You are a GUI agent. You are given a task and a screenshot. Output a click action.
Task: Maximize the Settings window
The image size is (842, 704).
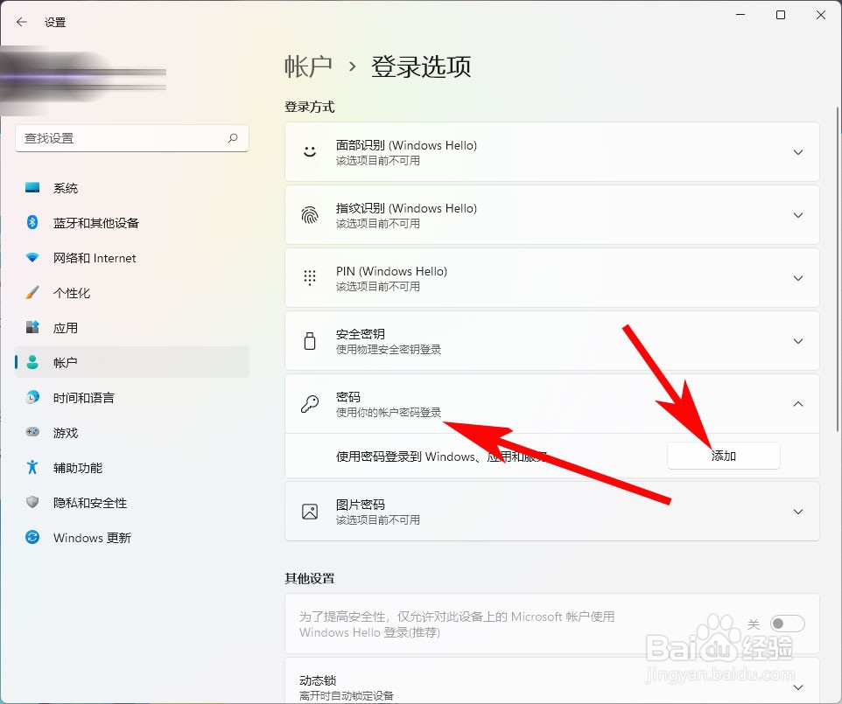[x=781, y=15]
